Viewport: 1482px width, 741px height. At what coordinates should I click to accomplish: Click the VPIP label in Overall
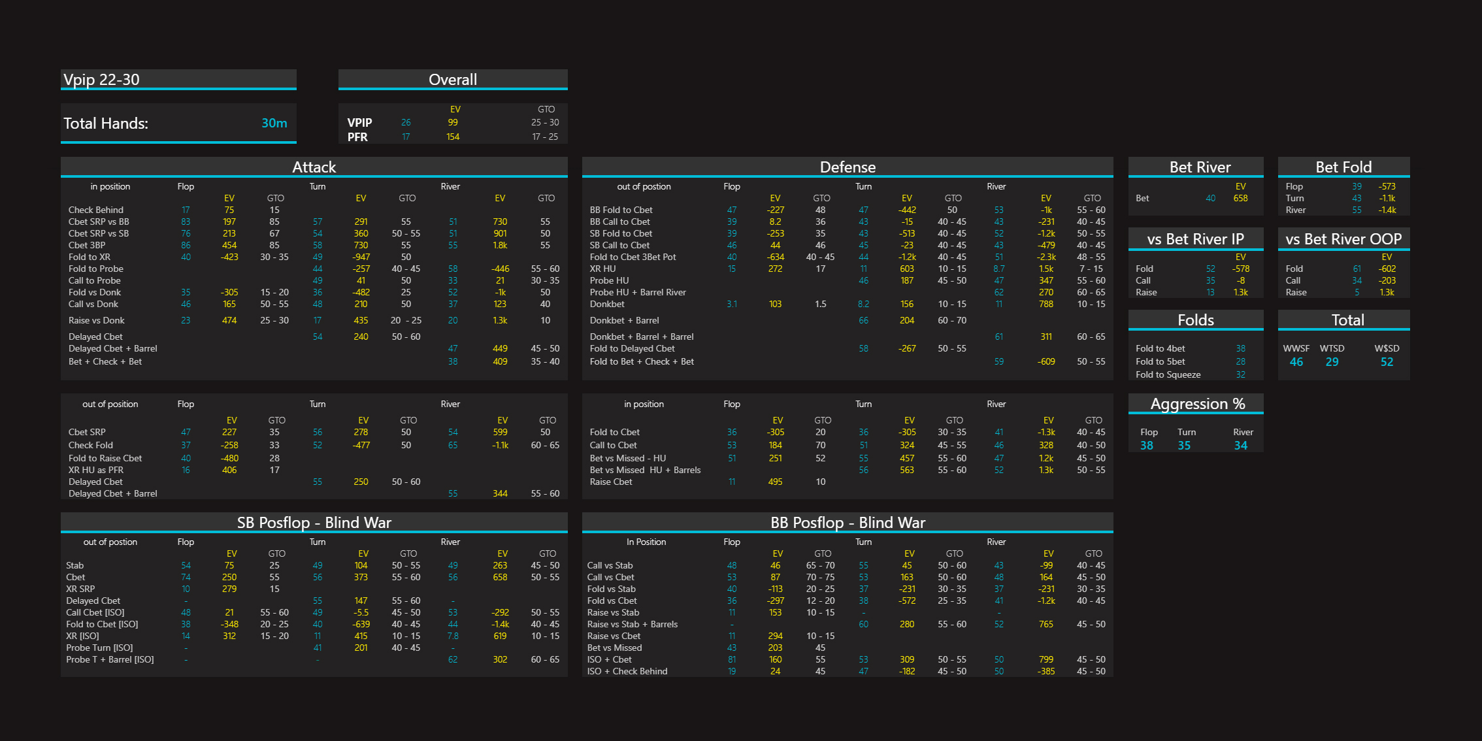359,123
